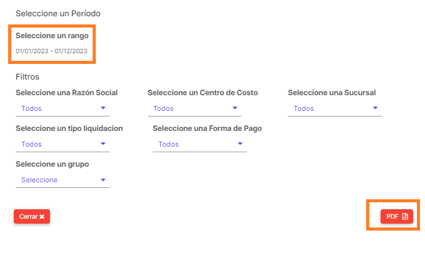The width and height of the screenshot is (425, 255).
Task: Click the Sucursal dropdown arrow
Action: (x=376, y=108)
